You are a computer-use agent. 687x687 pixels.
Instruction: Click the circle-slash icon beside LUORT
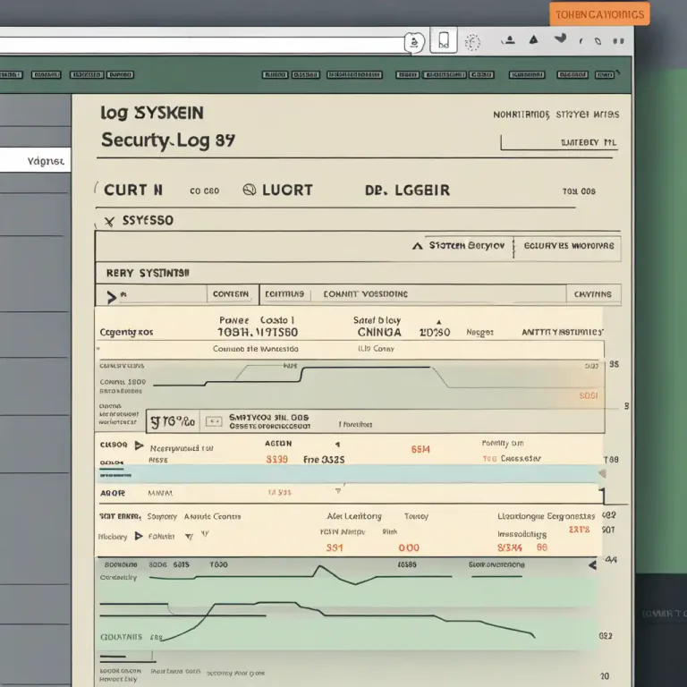point(250,190)
